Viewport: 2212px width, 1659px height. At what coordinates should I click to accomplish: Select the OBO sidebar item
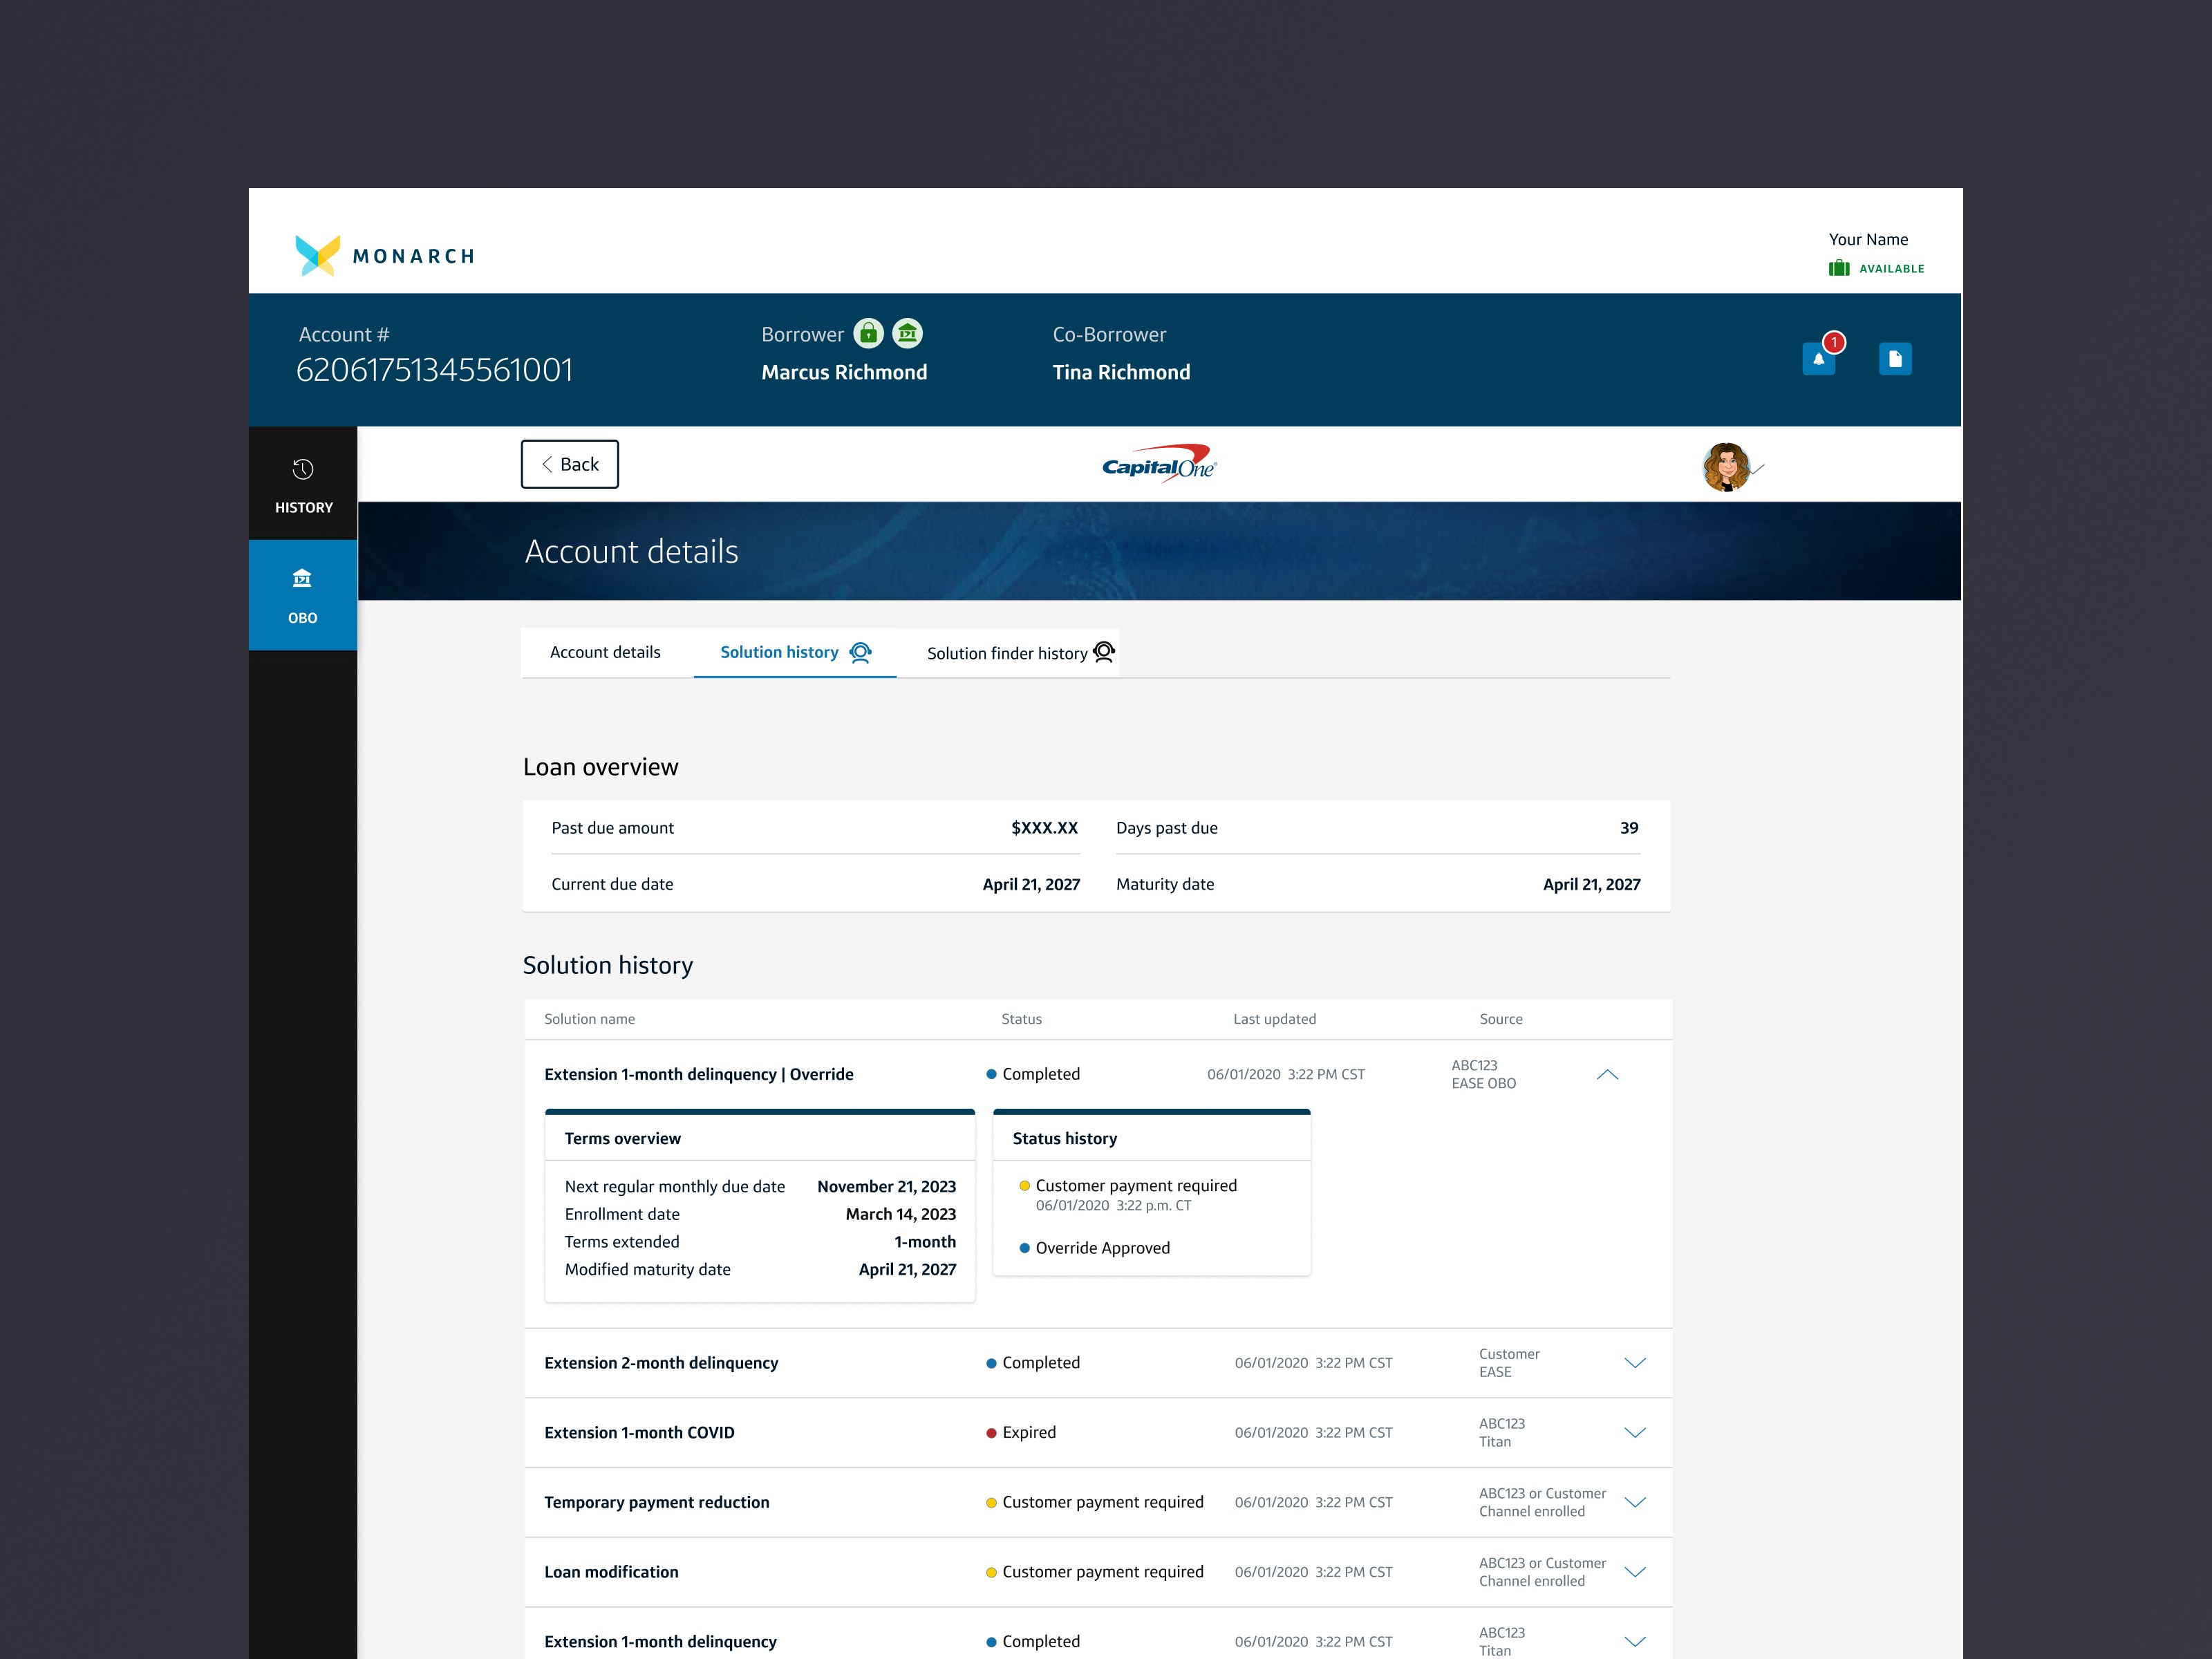point(303,596)
